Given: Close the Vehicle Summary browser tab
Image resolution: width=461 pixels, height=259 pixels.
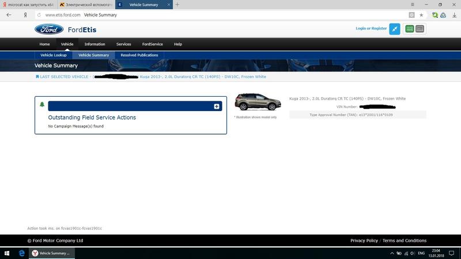Looking at the screenshot, I should coord(168,5).
